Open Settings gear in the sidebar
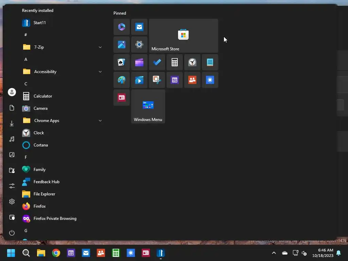 pyautogui.click(x=12, y=202)
